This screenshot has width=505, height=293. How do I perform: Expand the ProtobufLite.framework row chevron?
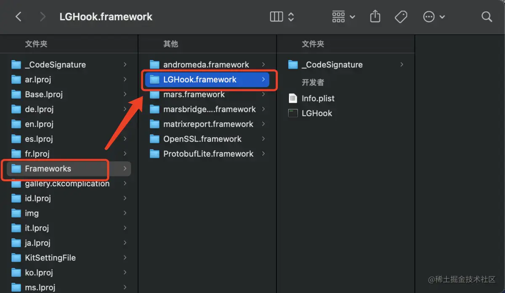click(263, 154)
